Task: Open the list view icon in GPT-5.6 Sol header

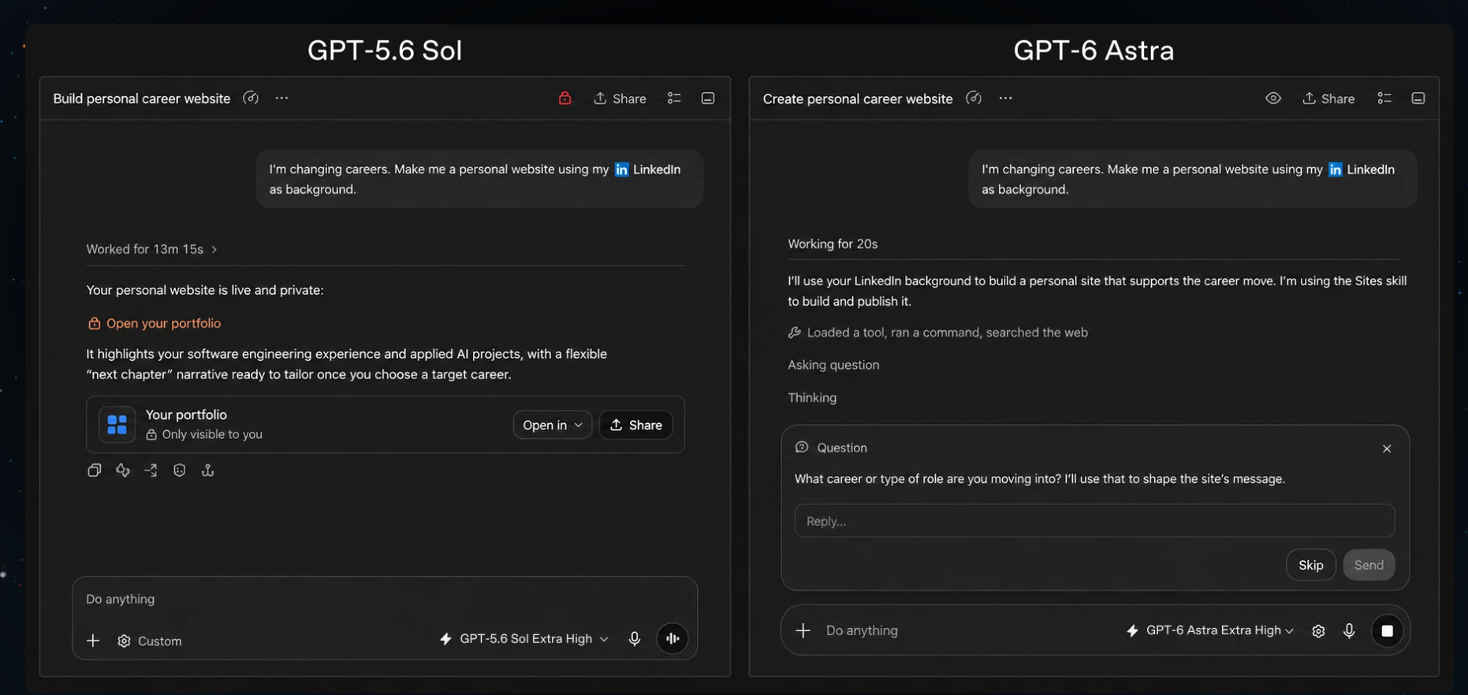Action: [x=674, y=98]
